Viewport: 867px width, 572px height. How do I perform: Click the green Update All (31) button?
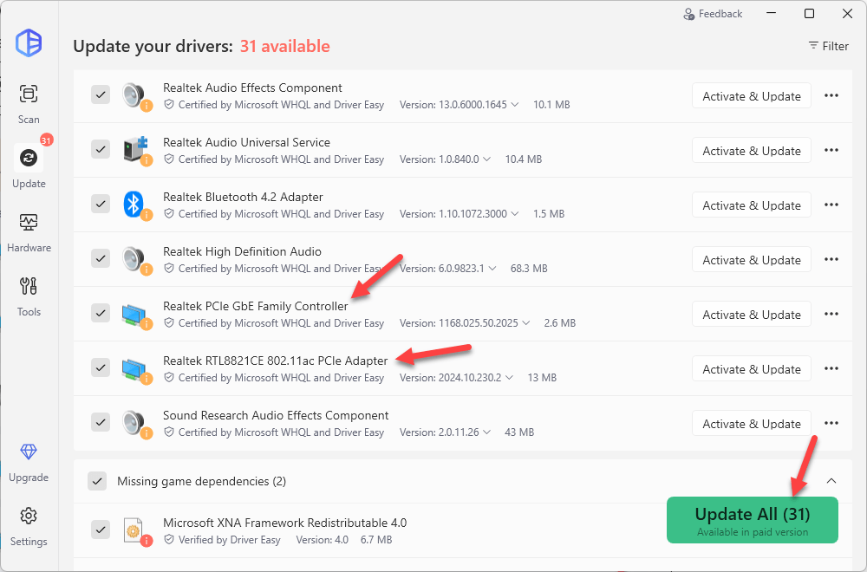tap(752, 520)
